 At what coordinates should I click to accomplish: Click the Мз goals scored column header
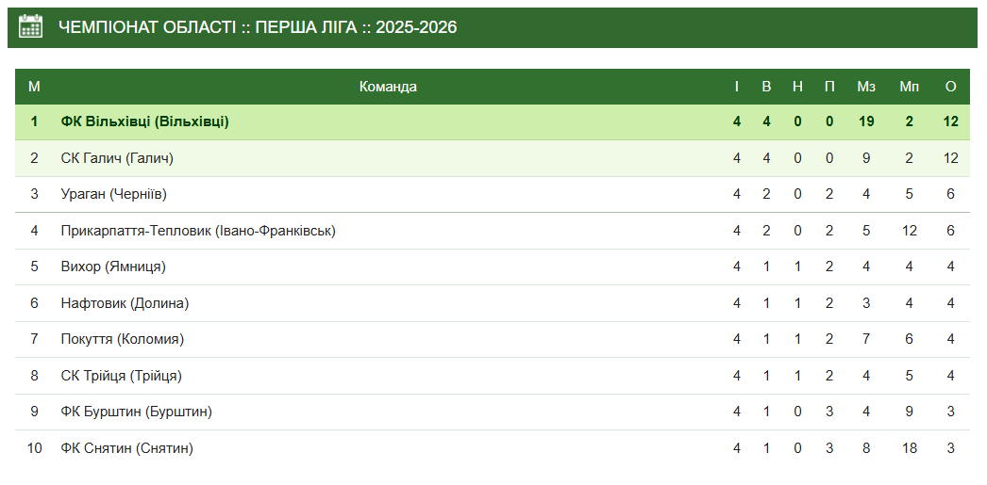(866, 87)
